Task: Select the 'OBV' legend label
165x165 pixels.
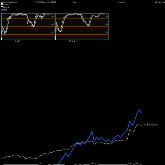Action: 5,10
